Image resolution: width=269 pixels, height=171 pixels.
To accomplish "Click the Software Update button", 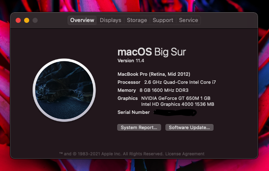I will click(x=189, y=127).
